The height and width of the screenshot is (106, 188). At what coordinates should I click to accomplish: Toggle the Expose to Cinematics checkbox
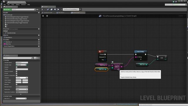click(x=16, y=75)
